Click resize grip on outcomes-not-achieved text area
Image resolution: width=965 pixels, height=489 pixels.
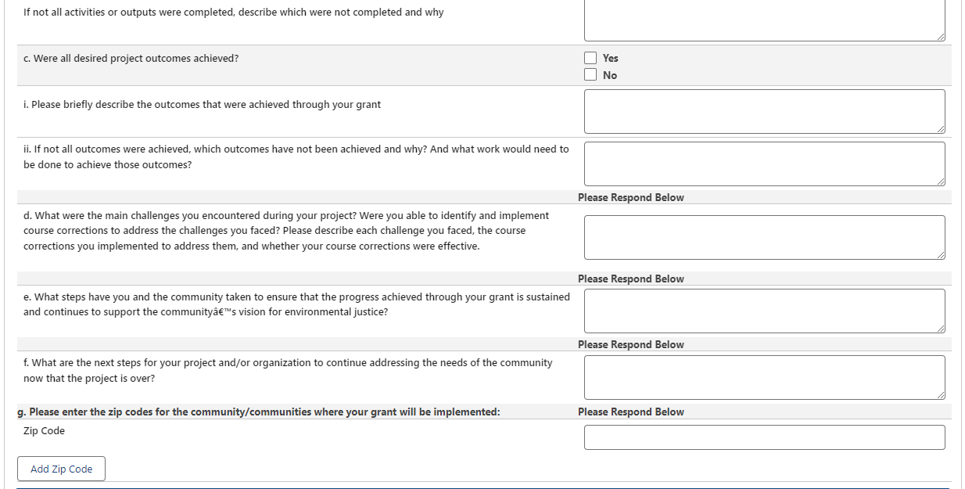point(941,182)
